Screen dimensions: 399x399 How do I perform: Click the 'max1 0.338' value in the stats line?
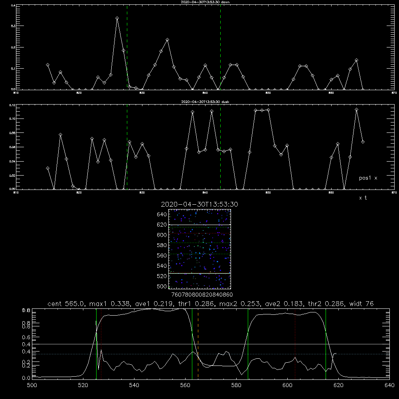click(109, 304)
